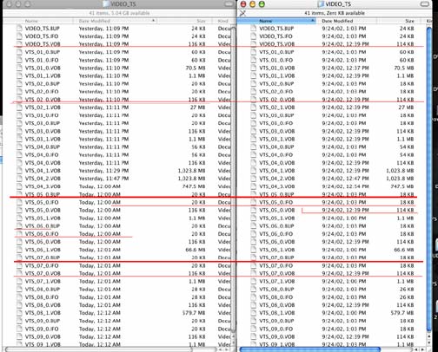Click file icon of VTS_04_3.VOB in right window
The height and width of the screenshot is (352, 438).
(x=254, y=186)
